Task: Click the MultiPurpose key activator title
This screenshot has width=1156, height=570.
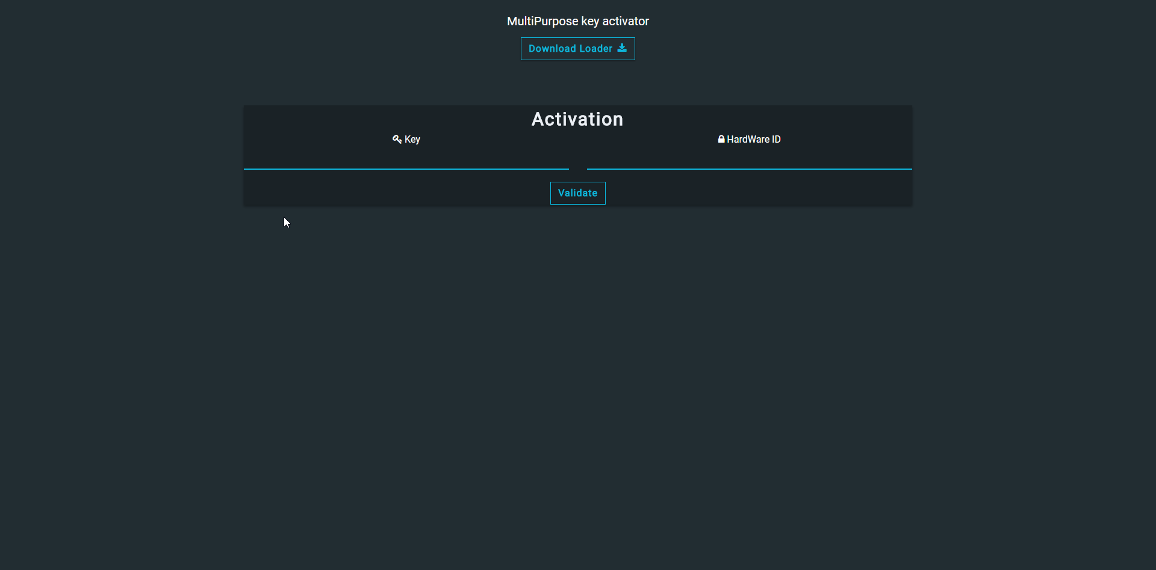Action: point(577,21)
